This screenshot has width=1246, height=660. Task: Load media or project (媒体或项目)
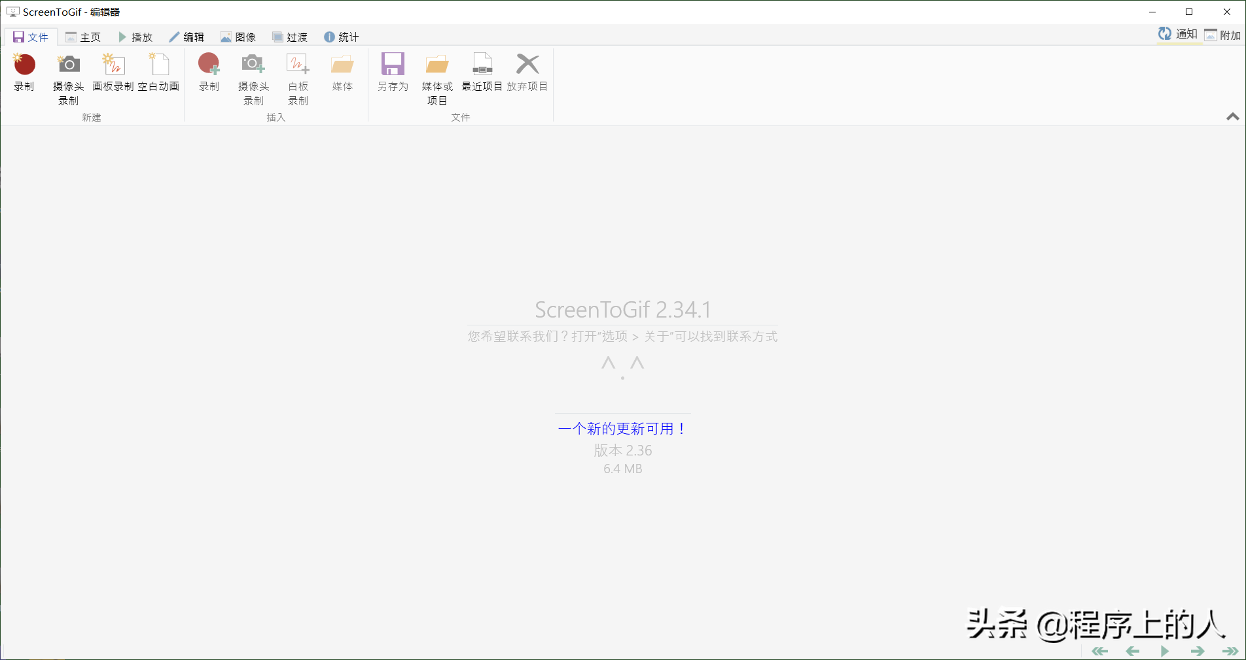(437, 79)
